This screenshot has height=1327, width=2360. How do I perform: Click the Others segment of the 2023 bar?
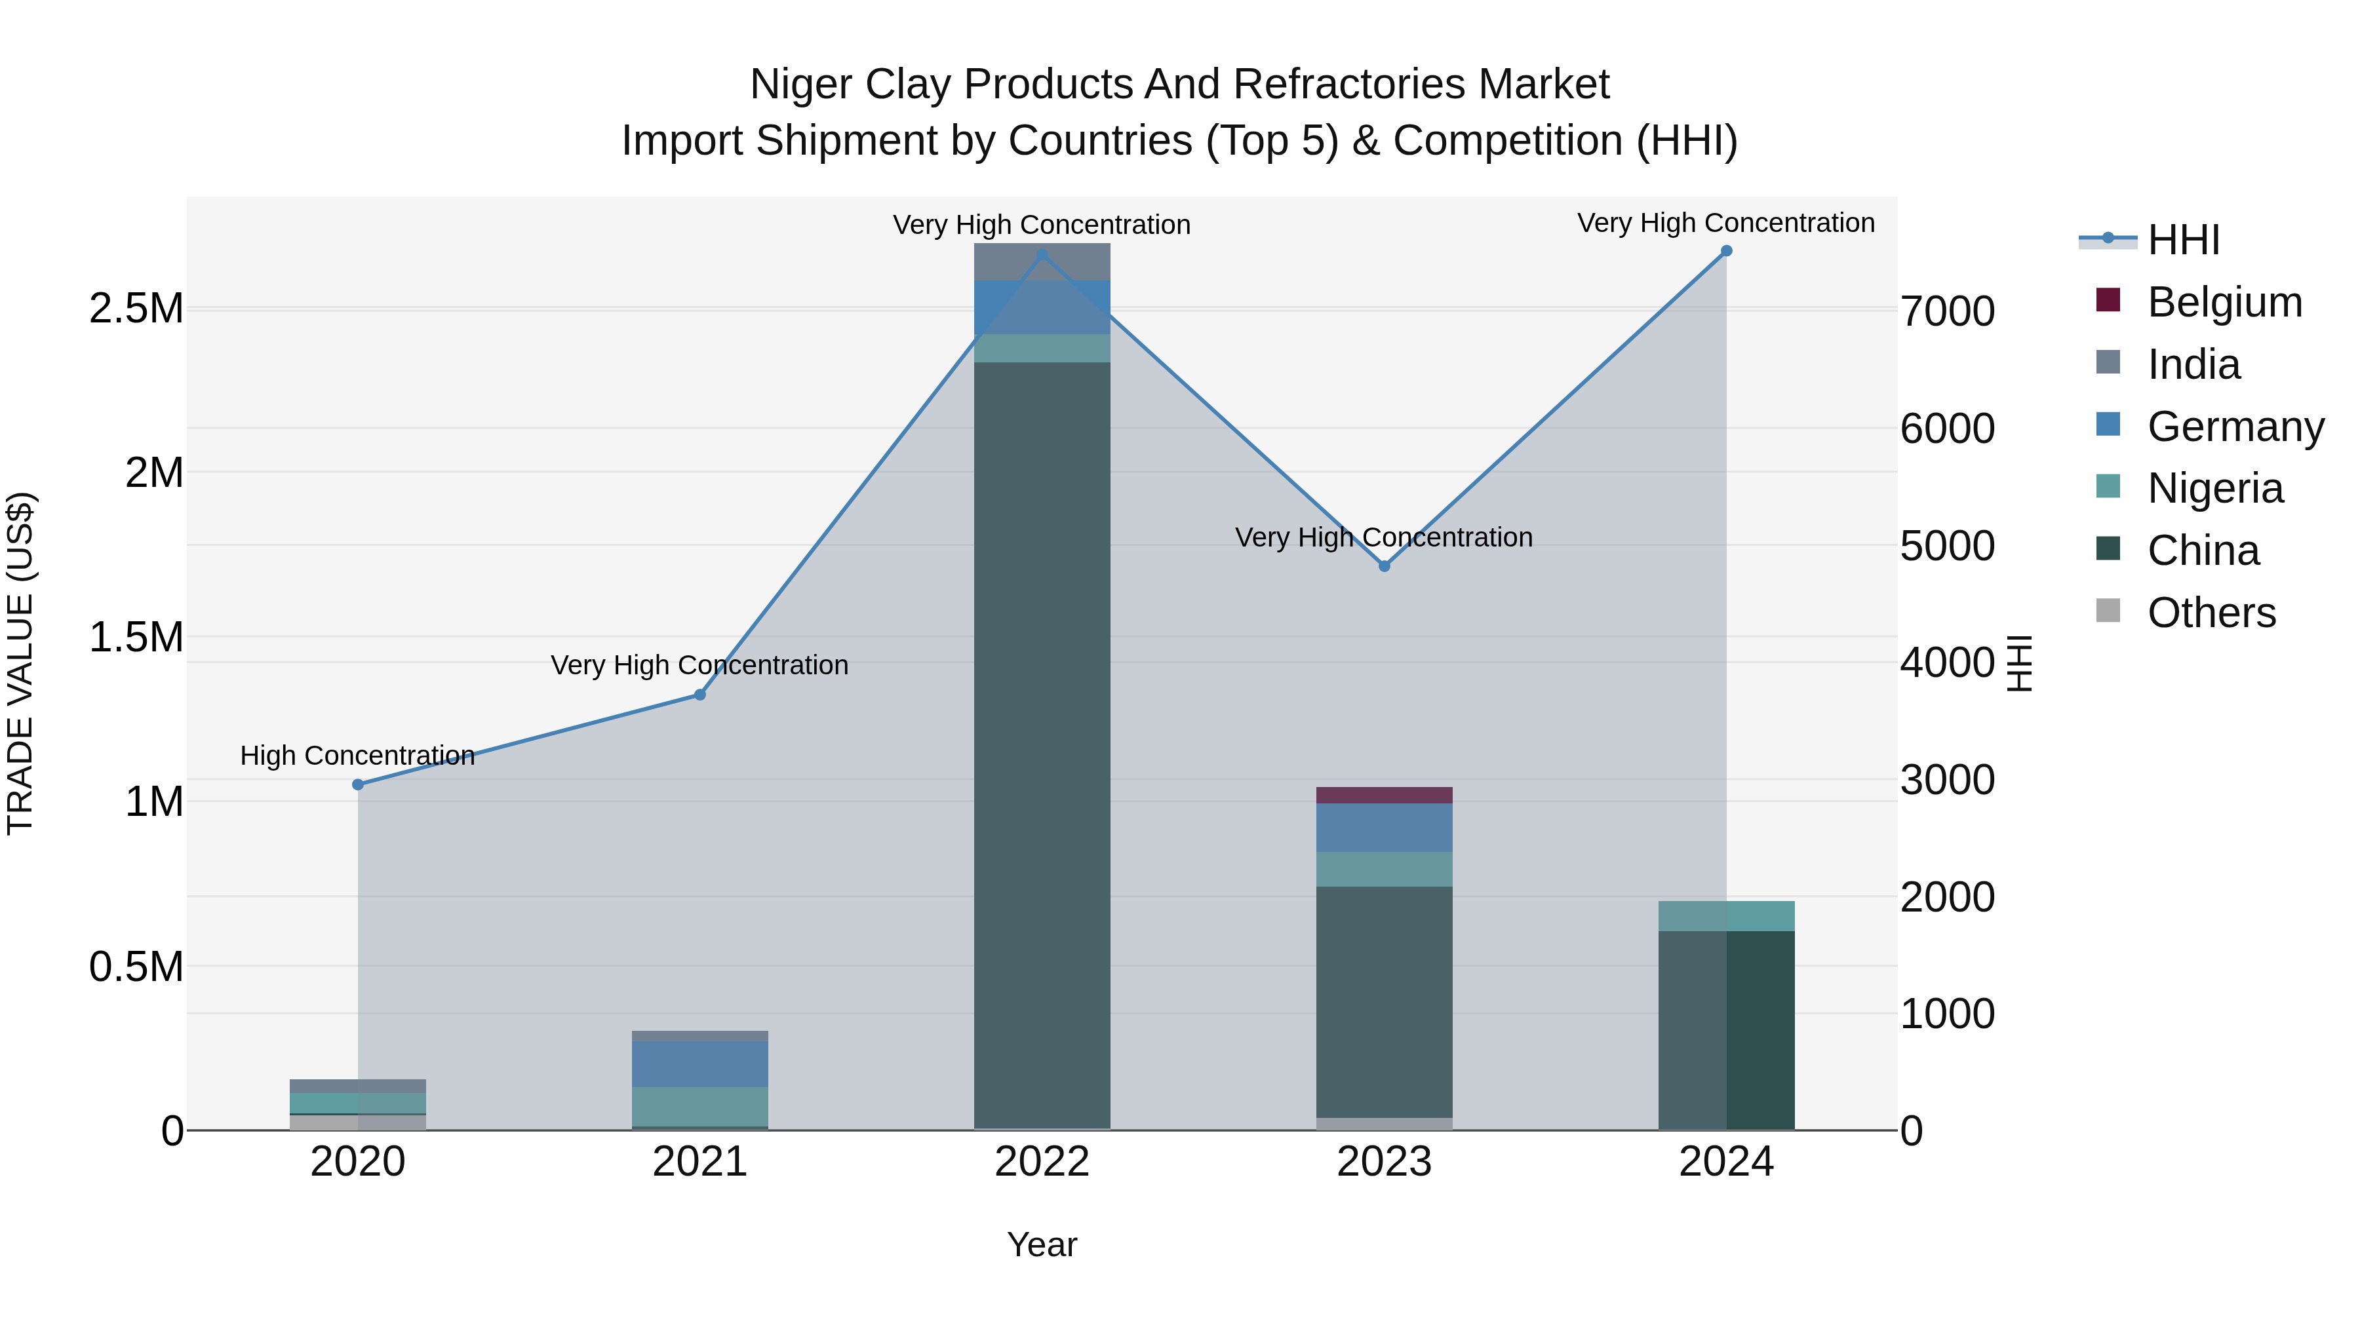click(1385, 1124)
